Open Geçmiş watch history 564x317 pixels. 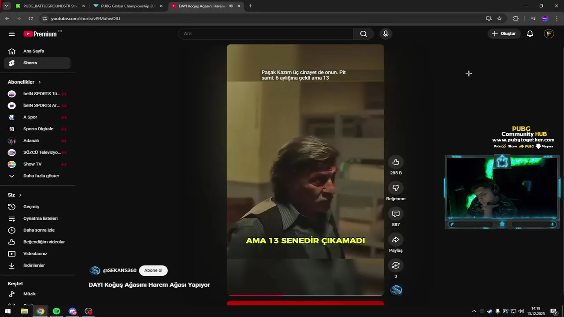tap(37, 206)
